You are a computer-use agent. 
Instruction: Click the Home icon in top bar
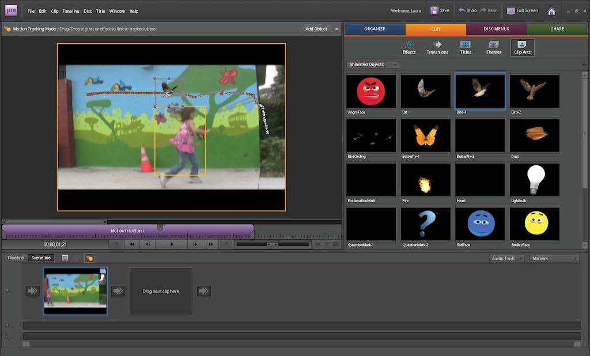(551, 11)
